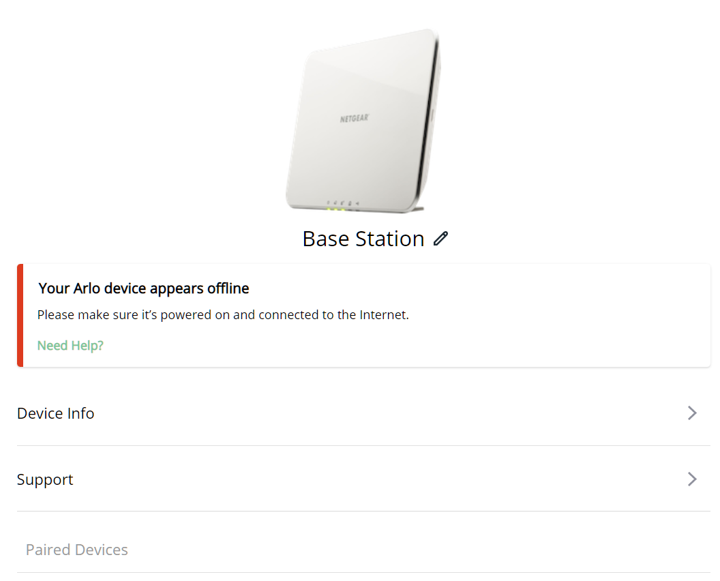Click the pencil icon to rename Base Station

440,239
